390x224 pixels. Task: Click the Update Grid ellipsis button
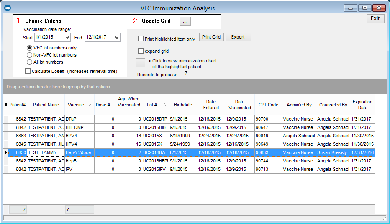tap(185, 21)
